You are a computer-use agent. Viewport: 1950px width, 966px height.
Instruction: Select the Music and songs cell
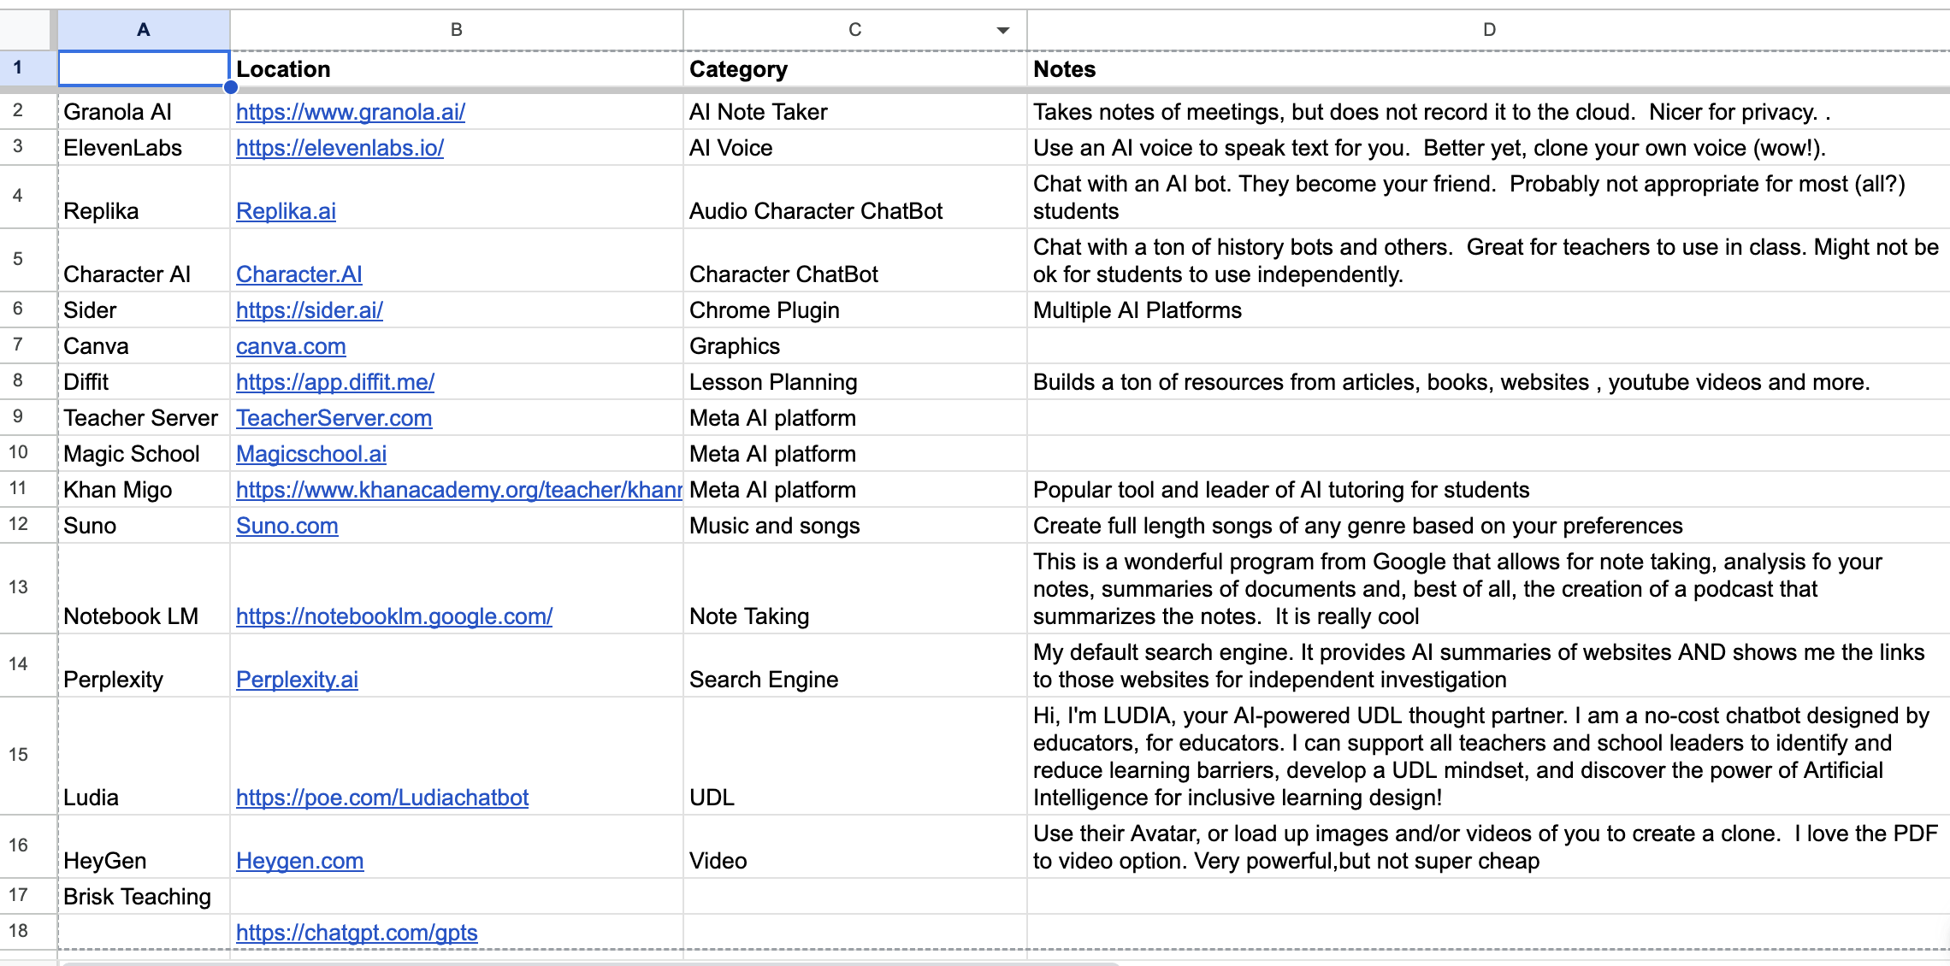tap(854, 526)
